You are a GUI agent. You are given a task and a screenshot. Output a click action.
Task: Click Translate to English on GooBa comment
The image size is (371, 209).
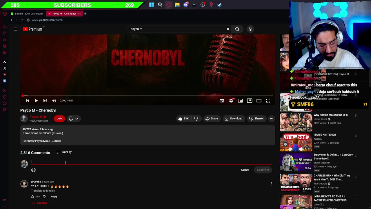pyautogui.click(x=43, y=191)
